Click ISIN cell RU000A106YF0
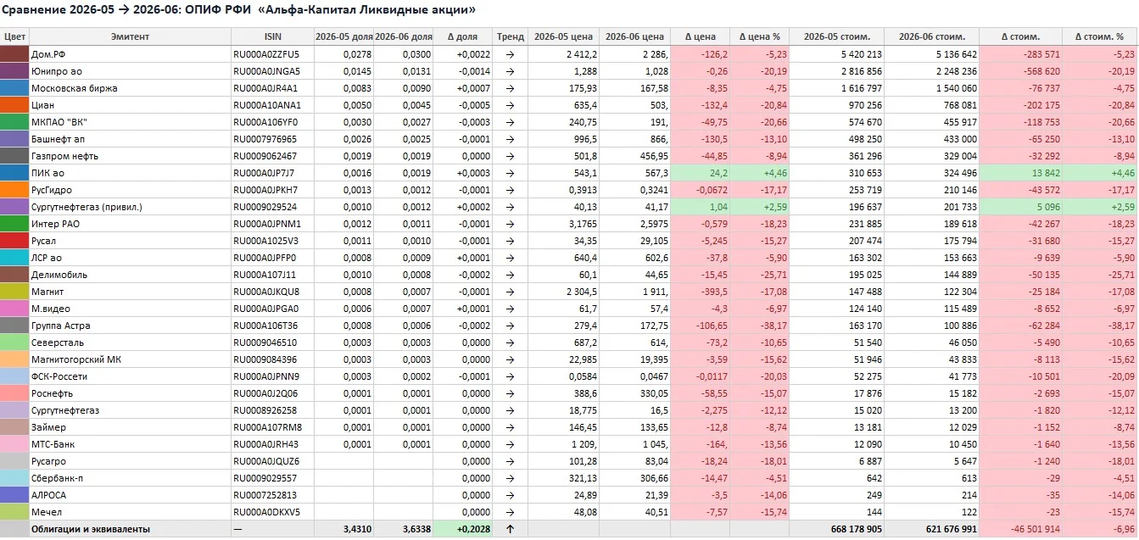 click(272, 122)
